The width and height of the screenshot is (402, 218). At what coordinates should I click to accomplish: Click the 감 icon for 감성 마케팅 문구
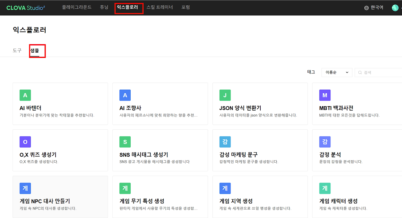225,142
